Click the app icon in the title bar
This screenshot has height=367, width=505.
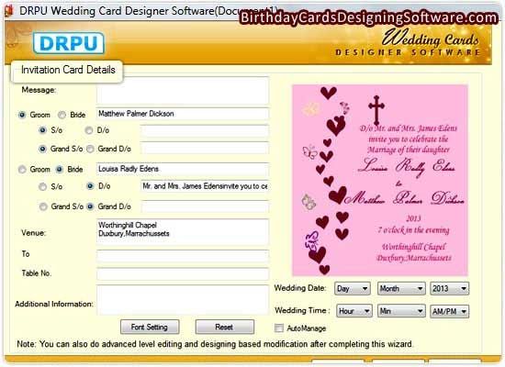(8, 11)
